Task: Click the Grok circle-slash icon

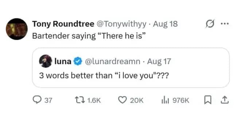Action: (x=210, y=24)
